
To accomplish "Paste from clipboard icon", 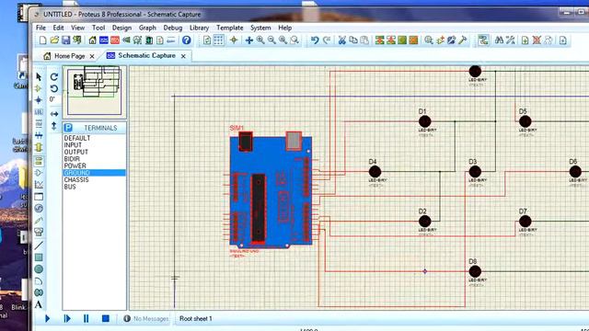I will coord(364,40).
